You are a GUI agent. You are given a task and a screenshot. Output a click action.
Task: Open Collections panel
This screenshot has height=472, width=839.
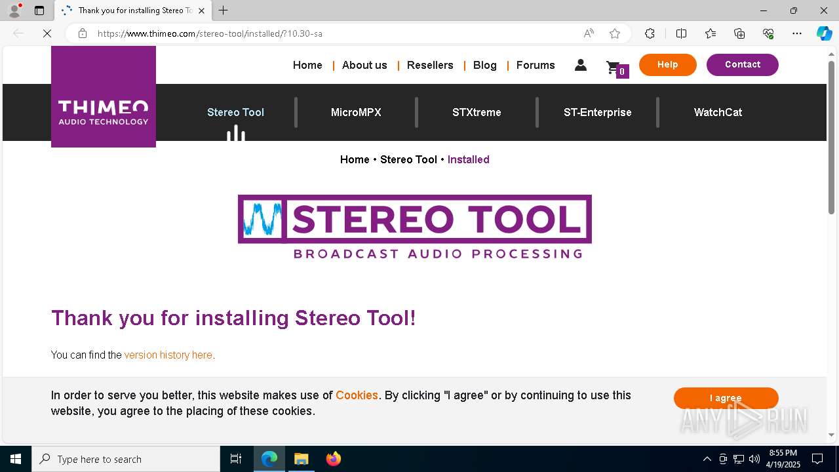[739, 33]
